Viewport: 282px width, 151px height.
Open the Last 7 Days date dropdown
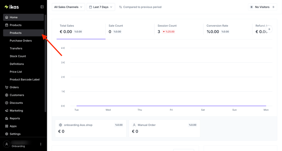point(101,7)
